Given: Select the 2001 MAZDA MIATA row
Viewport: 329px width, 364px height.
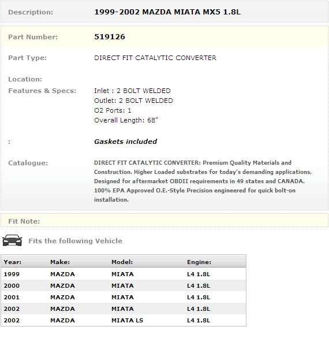Looking at the screenshot, I should [124, 298].
